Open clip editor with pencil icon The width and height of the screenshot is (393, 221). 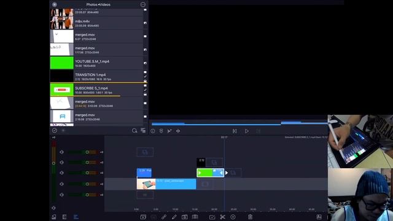tap(174, 217)
